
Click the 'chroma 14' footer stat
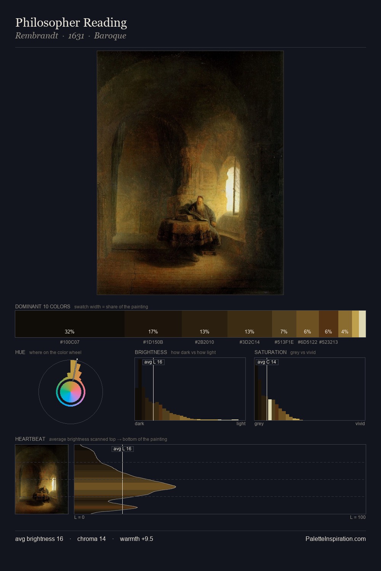[x=91, y=539]
